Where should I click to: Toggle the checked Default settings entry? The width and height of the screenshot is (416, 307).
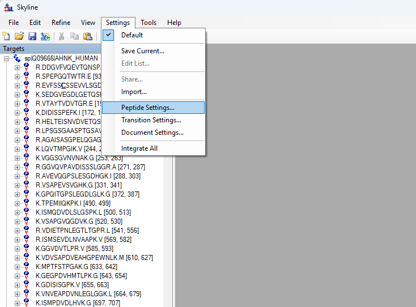[131, 35]
